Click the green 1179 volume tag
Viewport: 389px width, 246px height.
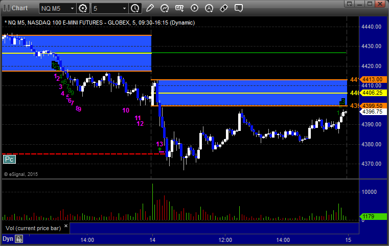pos(373,216)
